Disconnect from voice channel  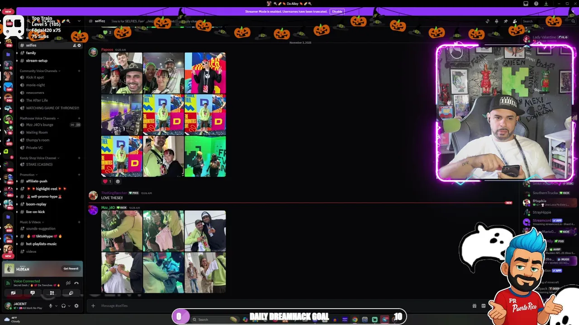(x=76, y=283)
